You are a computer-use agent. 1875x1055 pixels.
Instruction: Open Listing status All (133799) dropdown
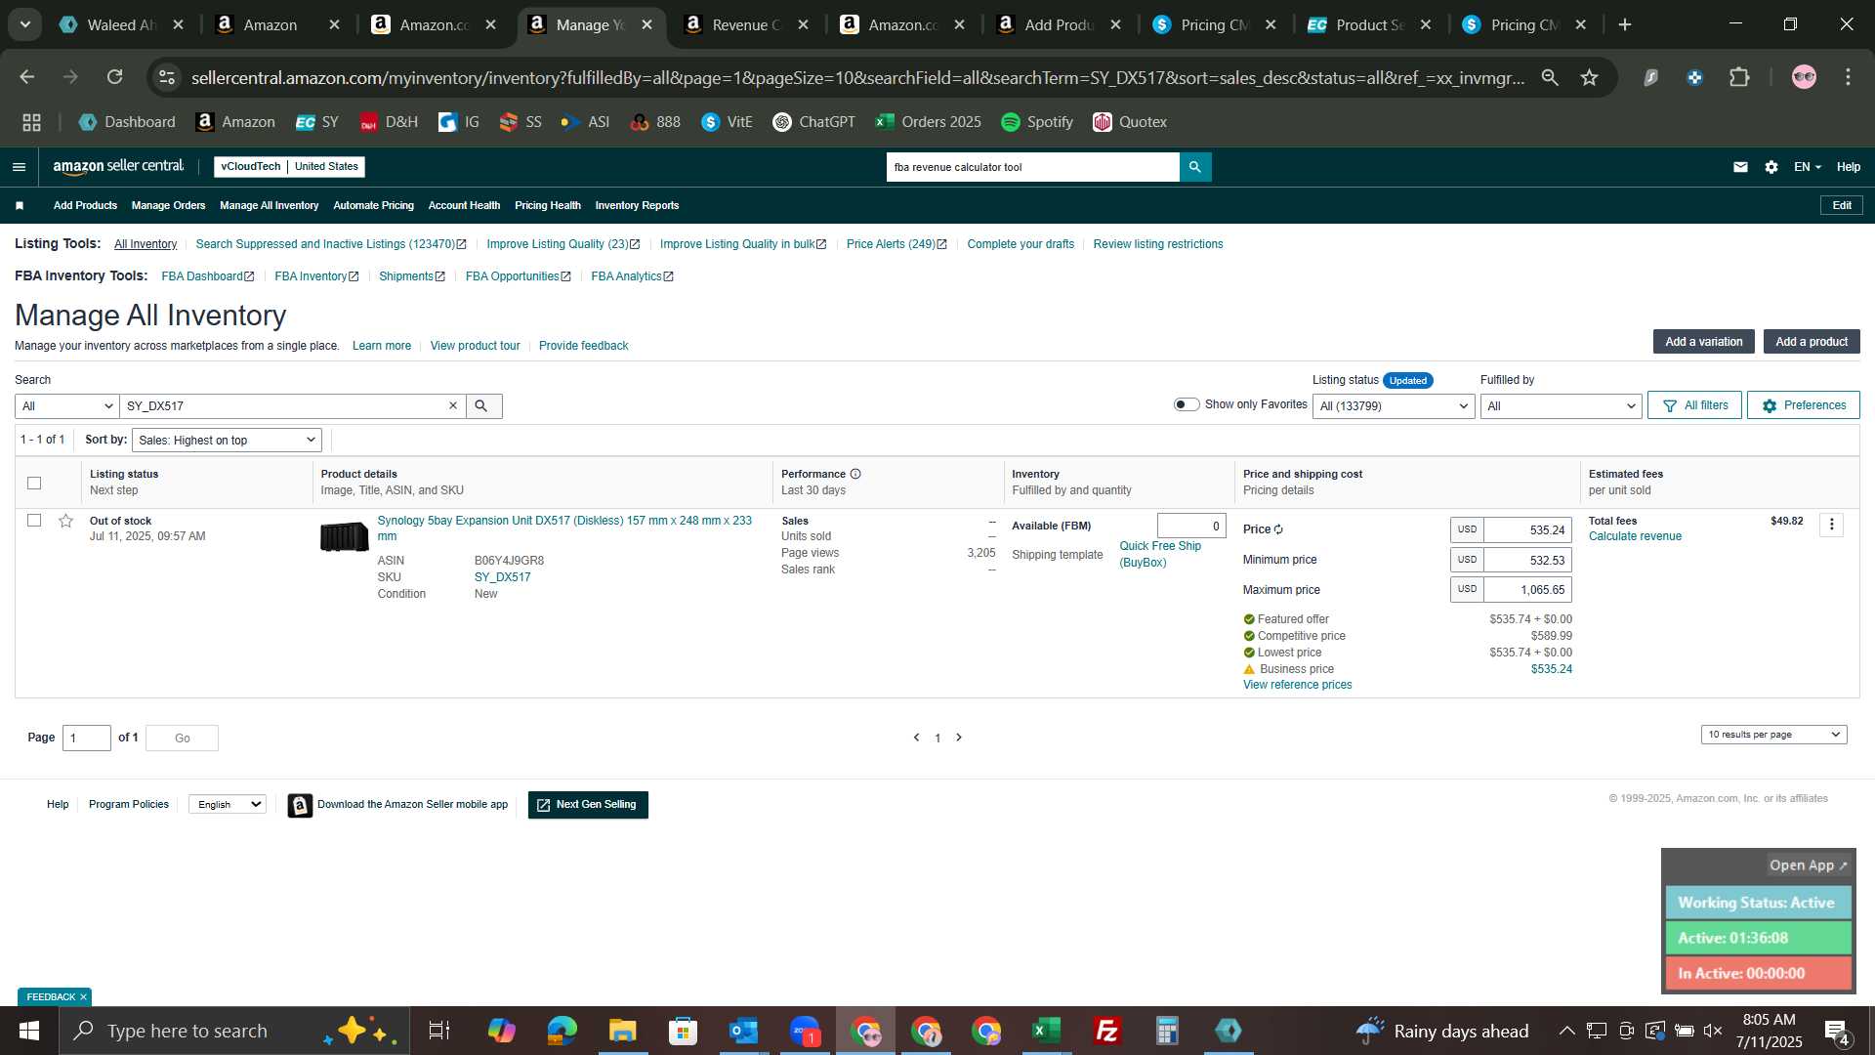tap(1394, 406)
